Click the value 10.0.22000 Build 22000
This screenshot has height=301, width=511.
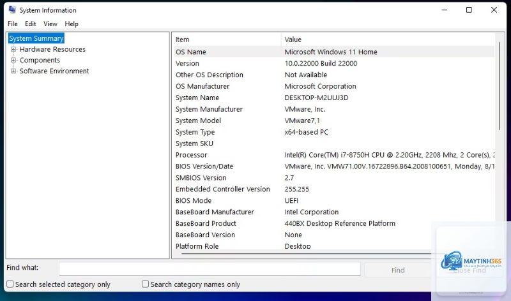321,64
